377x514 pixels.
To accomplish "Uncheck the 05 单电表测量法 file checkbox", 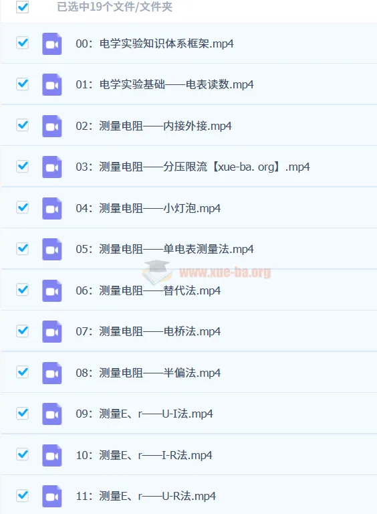I will (23, 248).
